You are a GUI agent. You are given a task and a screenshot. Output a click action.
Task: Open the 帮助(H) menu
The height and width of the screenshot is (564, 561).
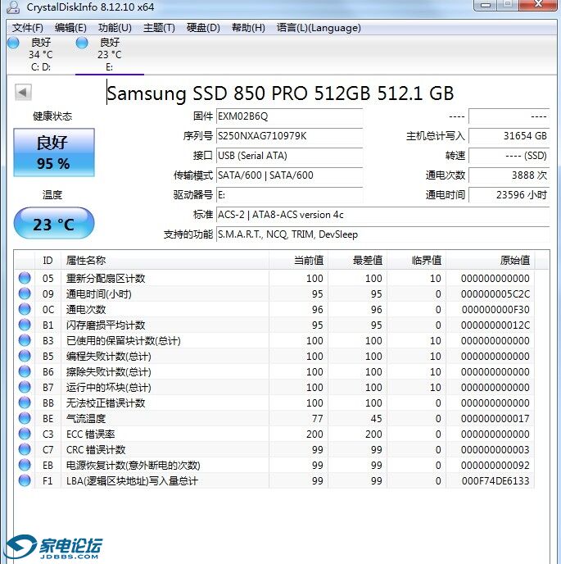(248, 28)
